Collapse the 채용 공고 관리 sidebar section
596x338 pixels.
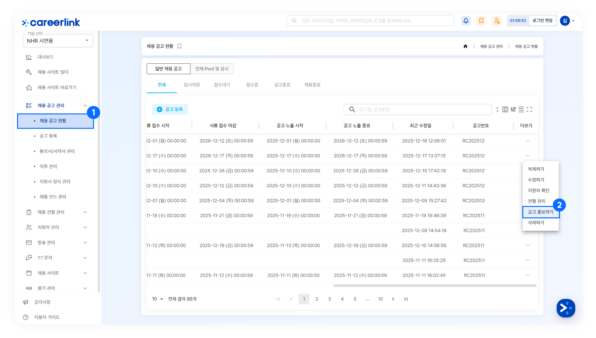[x=85, y=106]
